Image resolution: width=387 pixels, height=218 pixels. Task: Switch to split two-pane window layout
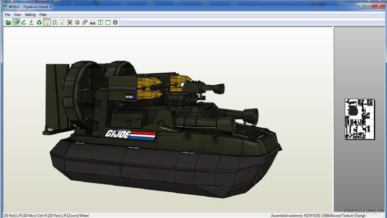[100, 22]
